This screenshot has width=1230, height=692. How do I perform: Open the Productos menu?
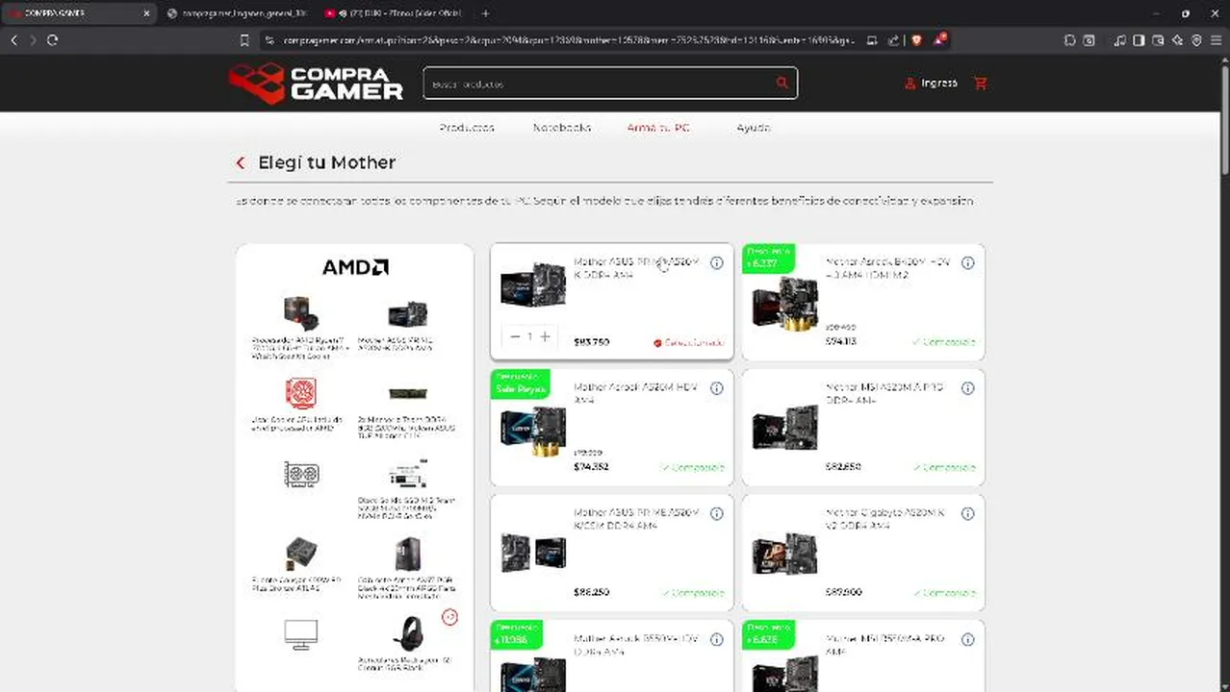(x=467, y=128)
